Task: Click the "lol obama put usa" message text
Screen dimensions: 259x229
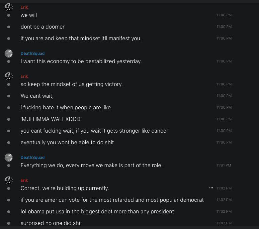Action: click(97, 211)
